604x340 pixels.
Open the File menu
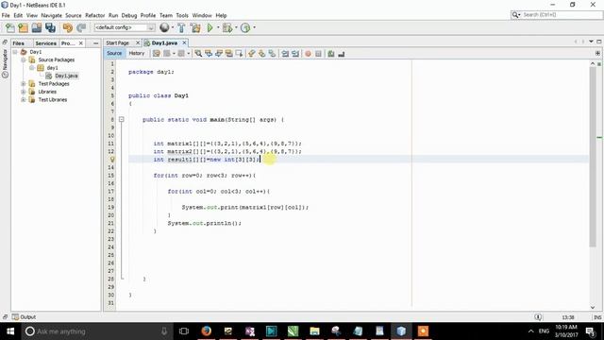click(6, 15)
